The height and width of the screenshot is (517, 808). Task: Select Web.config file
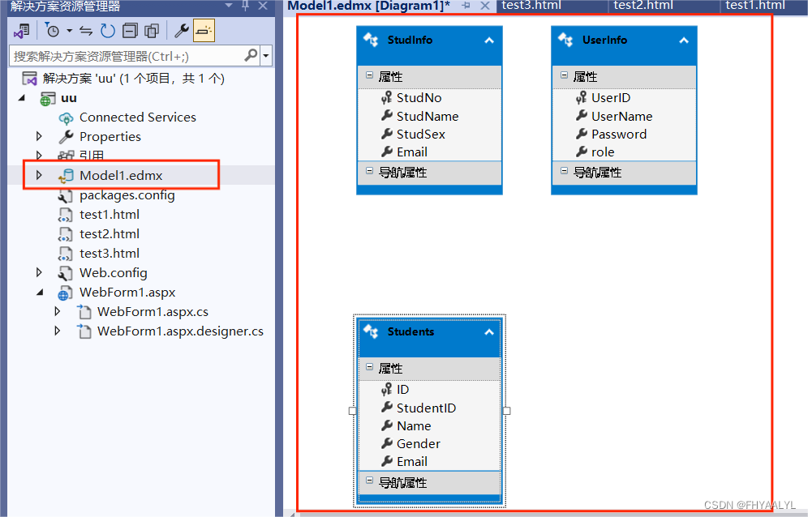point(114,273)
